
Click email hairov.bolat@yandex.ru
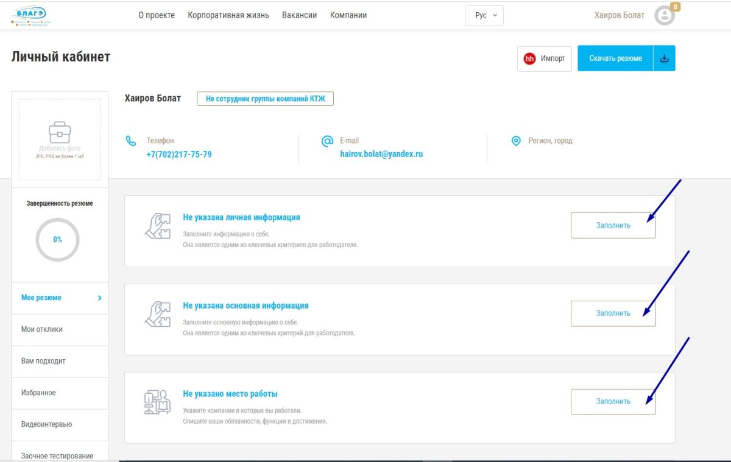pyautogui.click(x=381, y=155)
